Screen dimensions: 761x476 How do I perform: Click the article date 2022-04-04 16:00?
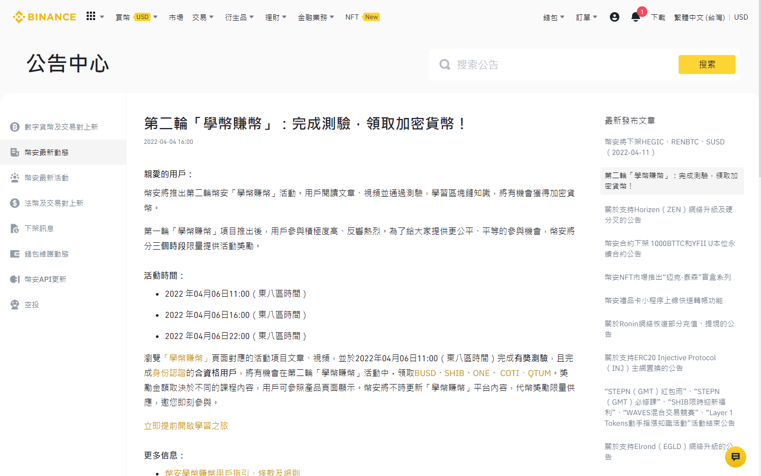pyautogui.click(x=169, y=142)
